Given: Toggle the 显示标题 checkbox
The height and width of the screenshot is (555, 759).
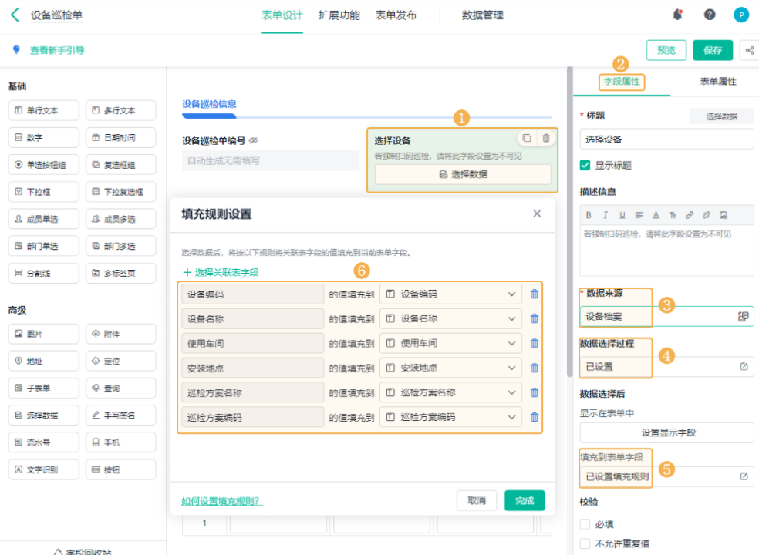Looking at the screenshot, I should [585, 165].
